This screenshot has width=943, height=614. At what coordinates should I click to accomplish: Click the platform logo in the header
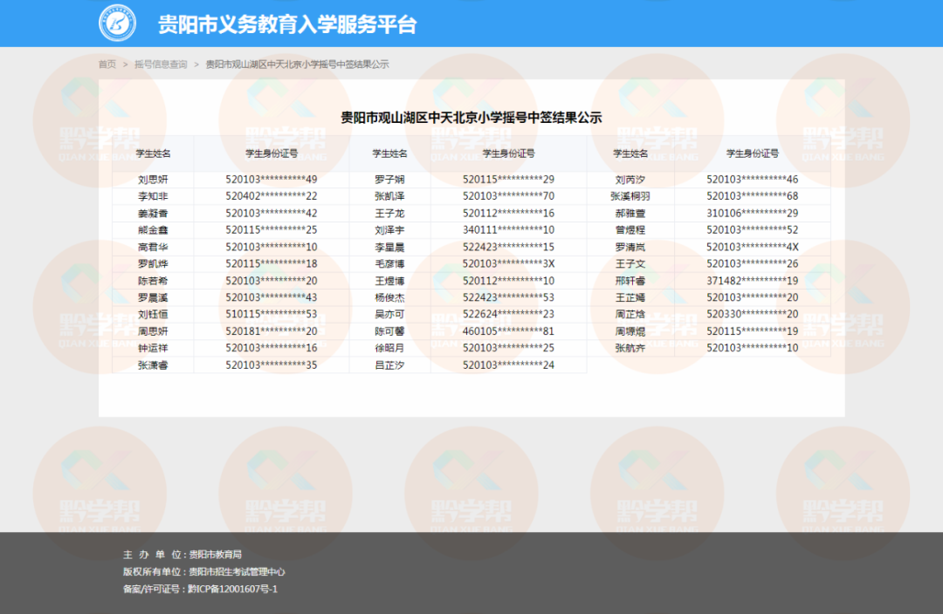click(117, 24)
